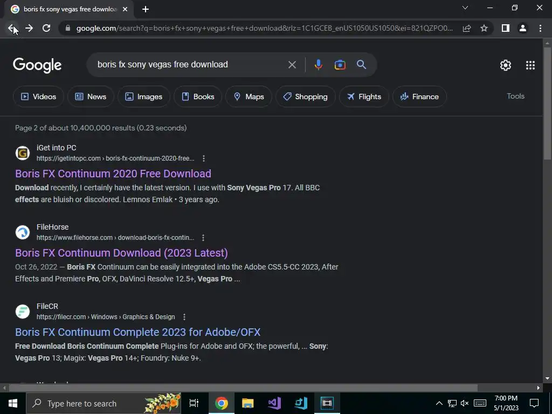Click the address bar URL
552x414 pixels.
(x=264, y=28)
